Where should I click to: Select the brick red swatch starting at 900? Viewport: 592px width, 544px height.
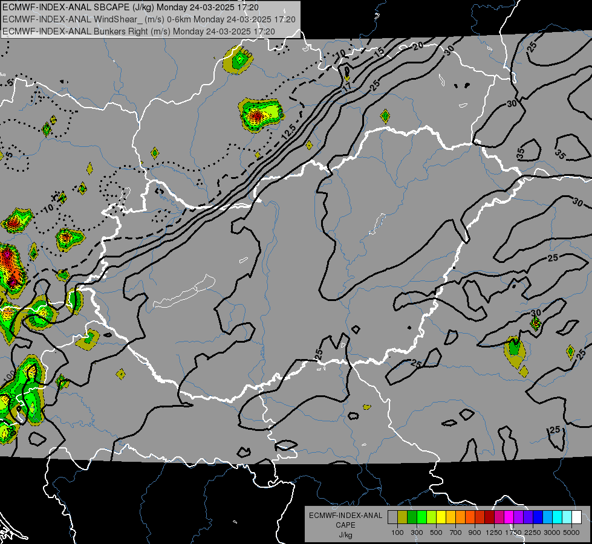point(480,517)
